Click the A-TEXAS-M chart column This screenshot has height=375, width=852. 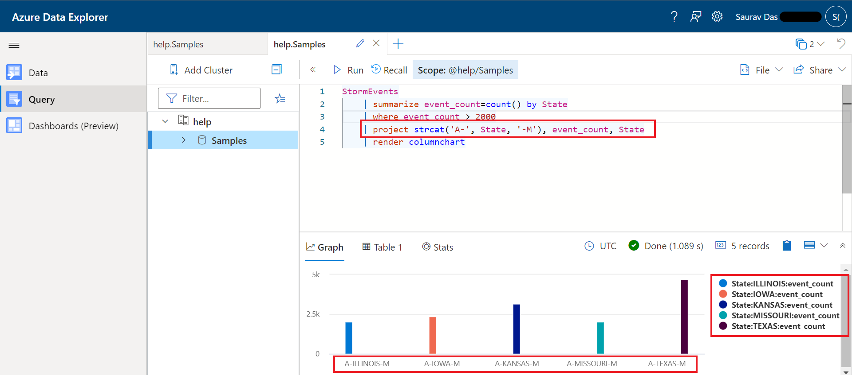684,317
